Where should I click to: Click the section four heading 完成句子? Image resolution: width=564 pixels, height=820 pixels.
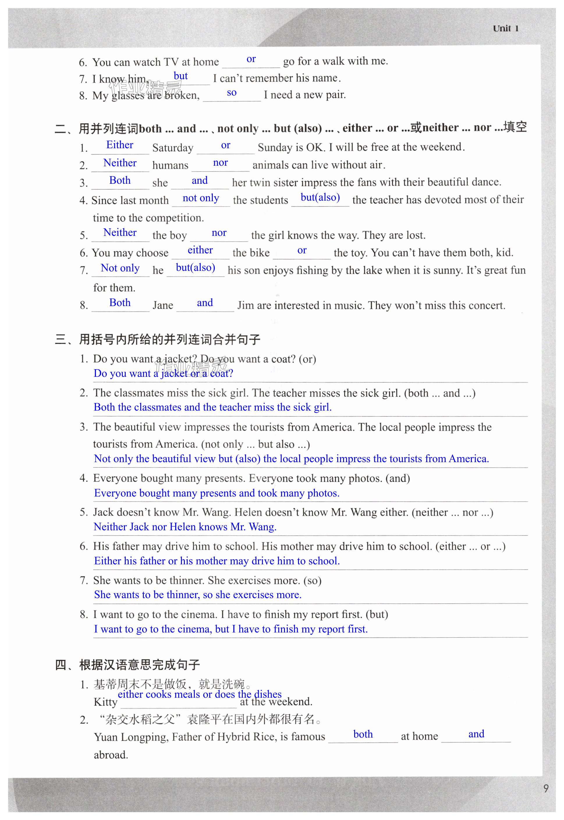click(x=127, y=665)
